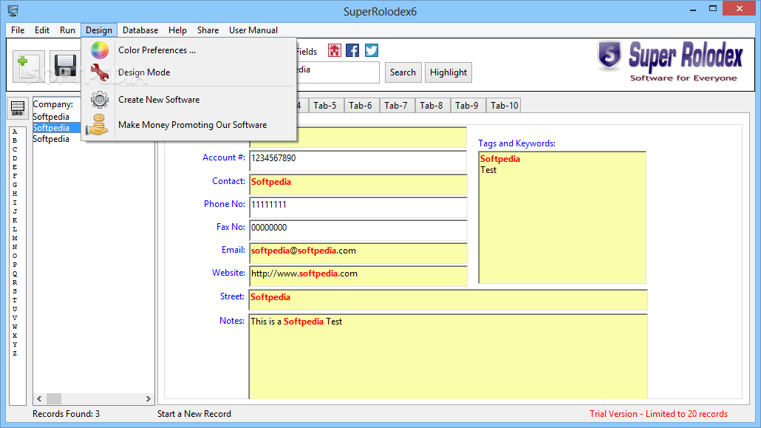Switch to Tab-10

[x=505, y=106]
